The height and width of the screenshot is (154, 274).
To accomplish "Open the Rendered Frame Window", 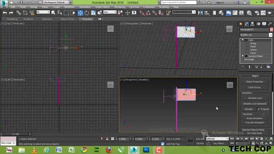I will click(263, 13).
